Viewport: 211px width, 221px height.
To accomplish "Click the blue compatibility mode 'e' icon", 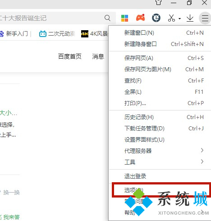I will pyautogui.click(x=156, y=18).
